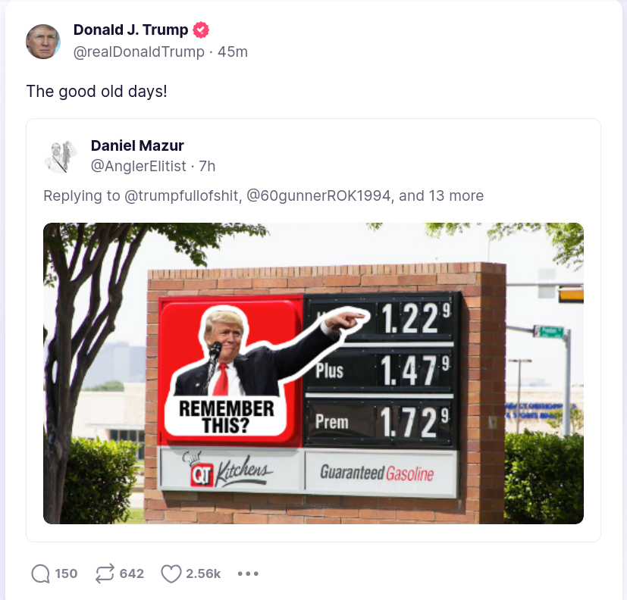Click the 'Daniel Mazur' display name

coord(137,145)
